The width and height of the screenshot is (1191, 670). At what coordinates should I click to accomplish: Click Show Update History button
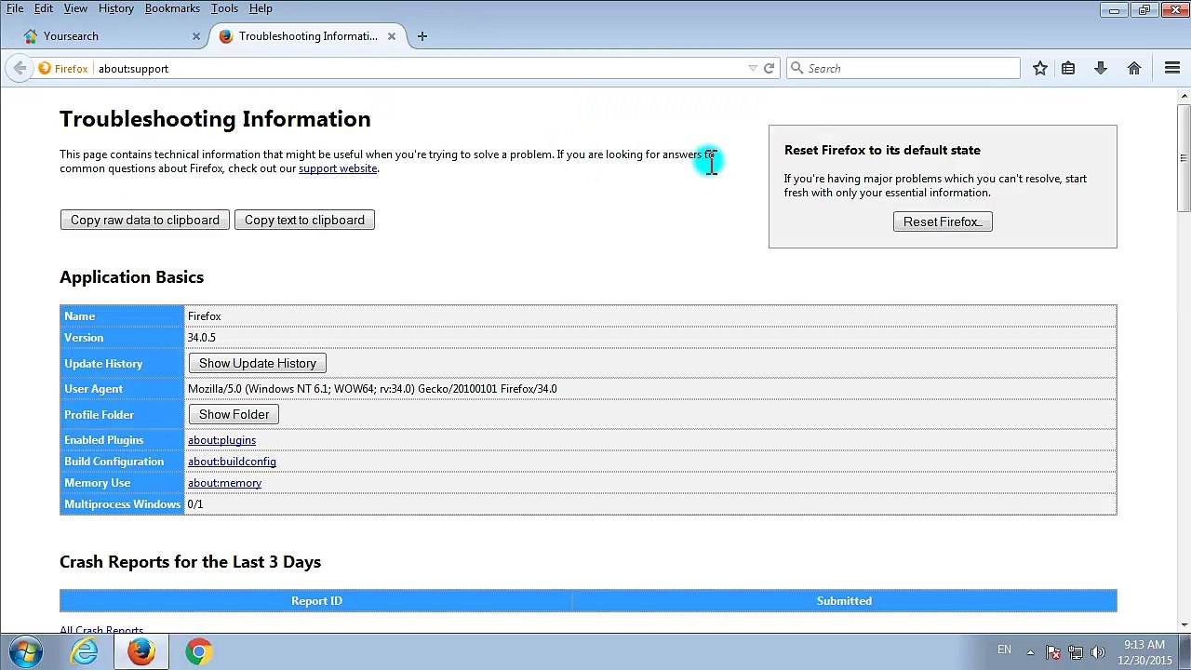pyautogui.click(x=257, y=363)
